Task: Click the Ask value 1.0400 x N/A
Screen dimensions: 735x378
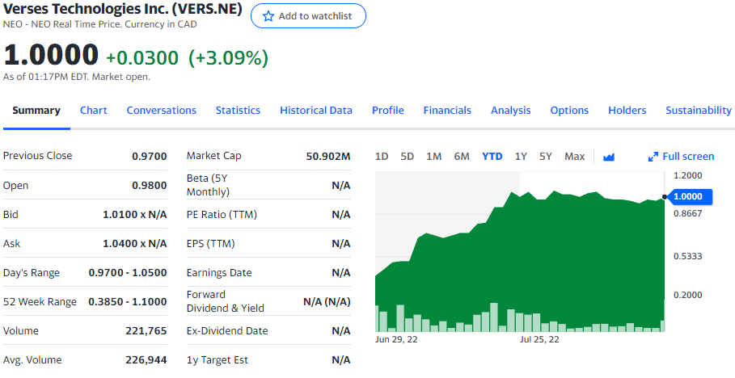Action: tap(134, 244)
